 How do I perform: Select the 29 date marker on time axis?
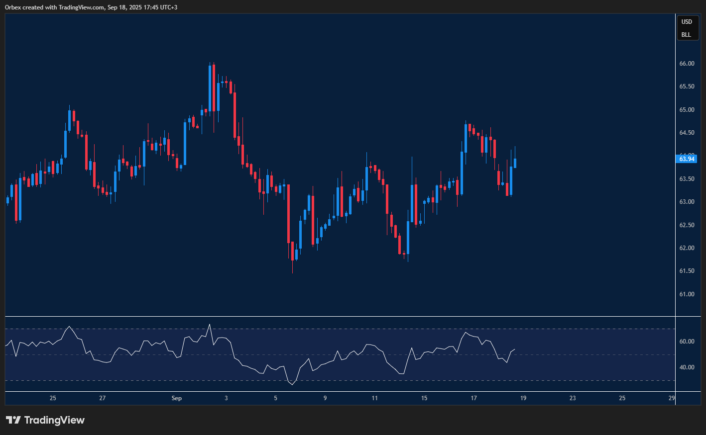pos(672,398)
